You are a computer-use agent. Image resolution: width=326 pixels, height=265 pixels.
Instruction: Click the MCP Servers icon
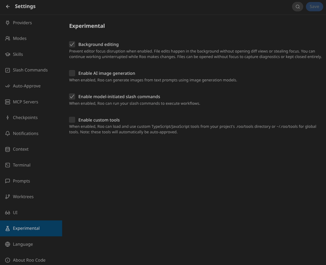tap(8, 102)
